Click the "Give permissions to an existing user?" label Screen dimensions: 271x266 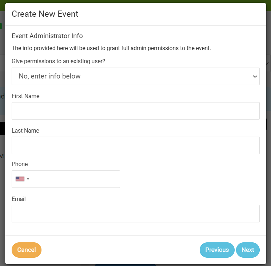coord(59,61)
